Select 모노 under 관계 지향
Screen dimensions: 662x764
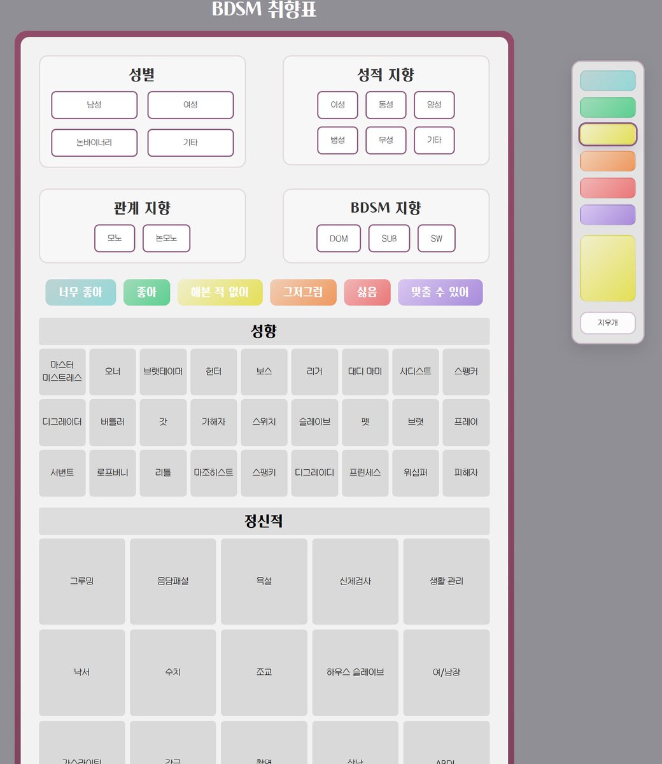tap(115, 238)
